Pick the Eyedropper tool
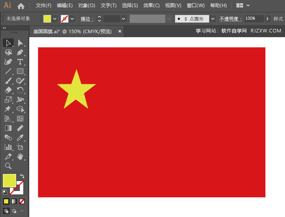The image size is (285, 217). (x=20, y=138)
